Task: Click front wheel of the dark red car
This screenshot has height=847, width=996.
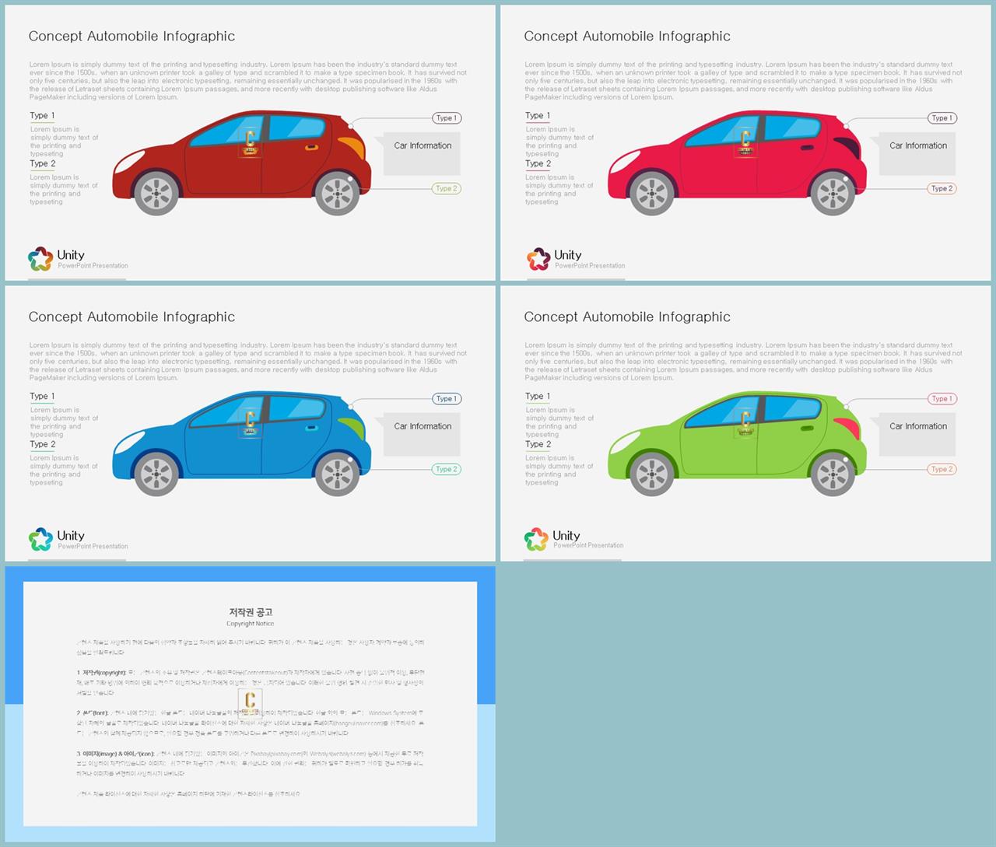Action: click(x=156, y=193)
